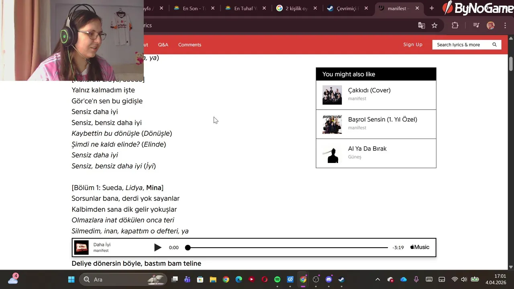Image resolution: width=514 pixels, height=289 pixels.
Task: Close the 'En Son' tab
Action: [x=213, y=8]
